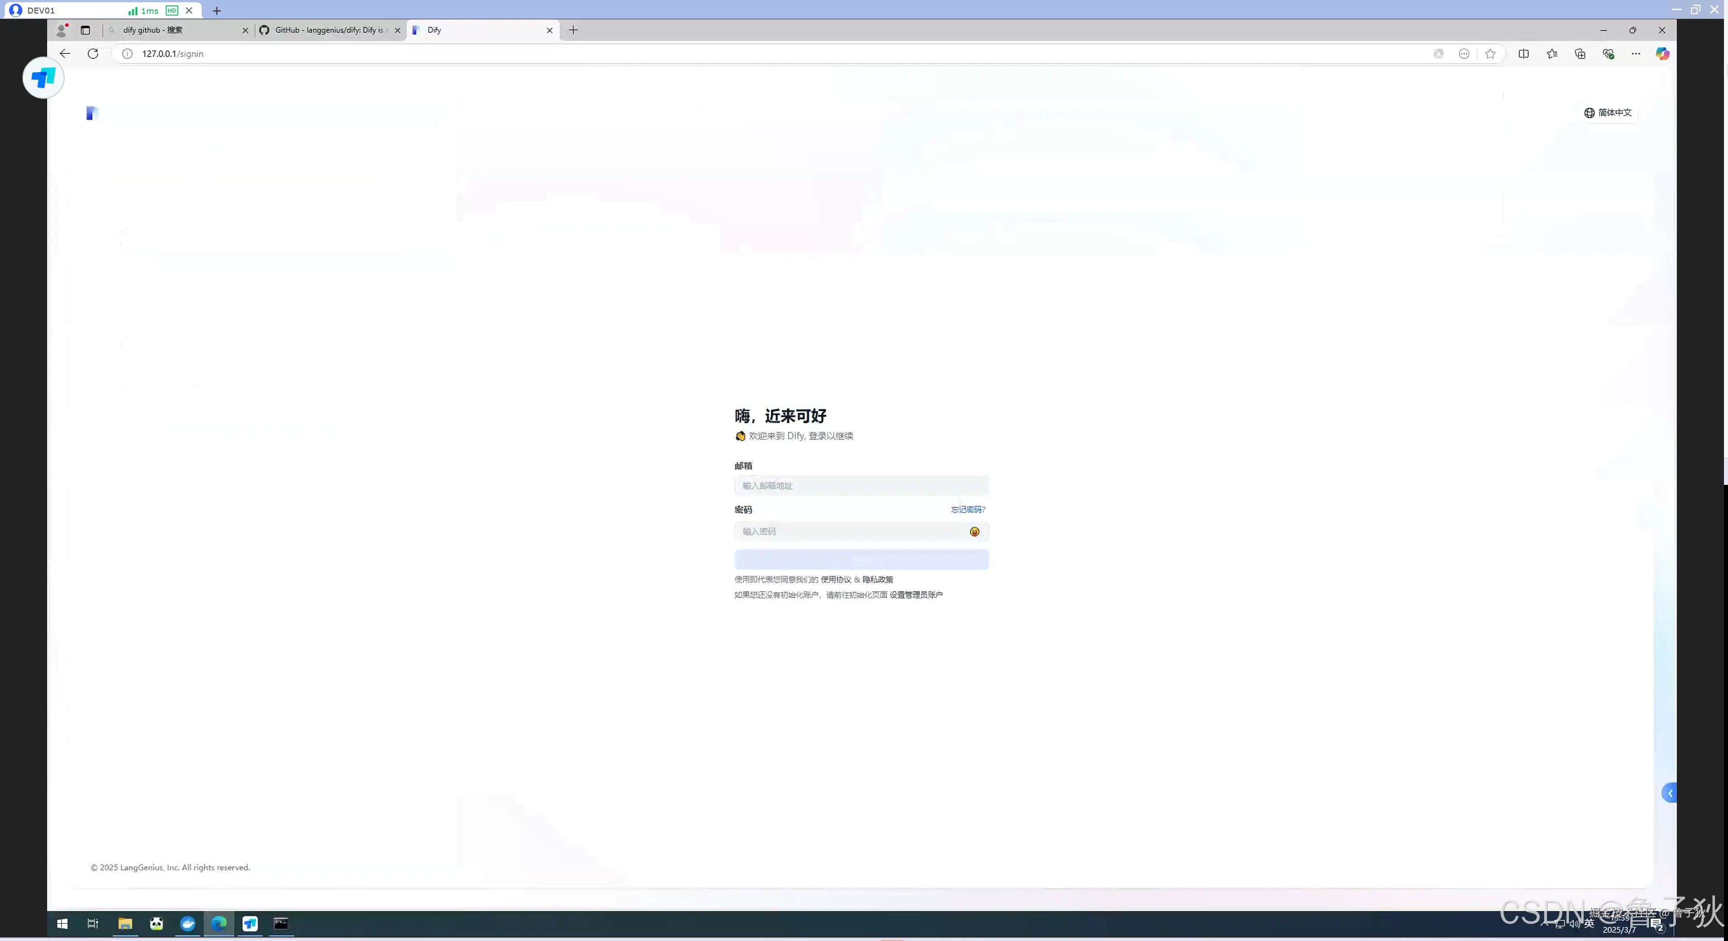1728x941 pixels.
Task: Open File Explorer from the taskbar
Action: (125, 923)
